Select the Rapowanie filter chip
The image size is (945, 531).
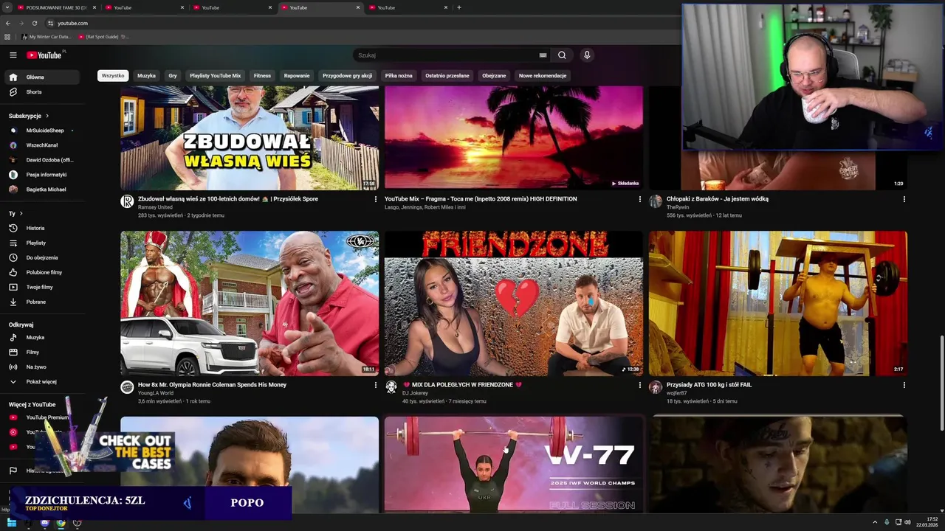(297, 75)
